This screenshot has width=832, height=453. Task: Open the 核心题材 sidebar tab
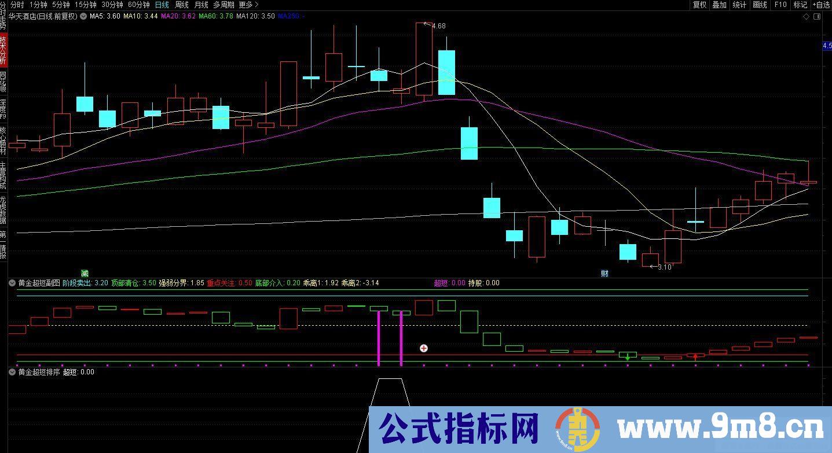[3, 141]
